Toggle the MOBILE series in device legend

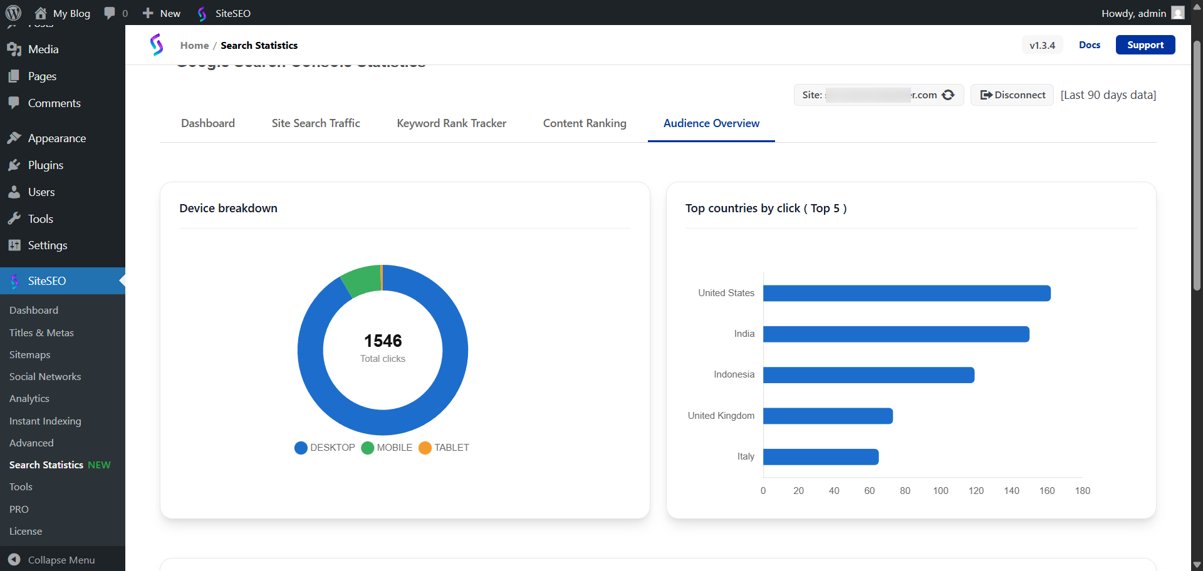coord(387,448)
